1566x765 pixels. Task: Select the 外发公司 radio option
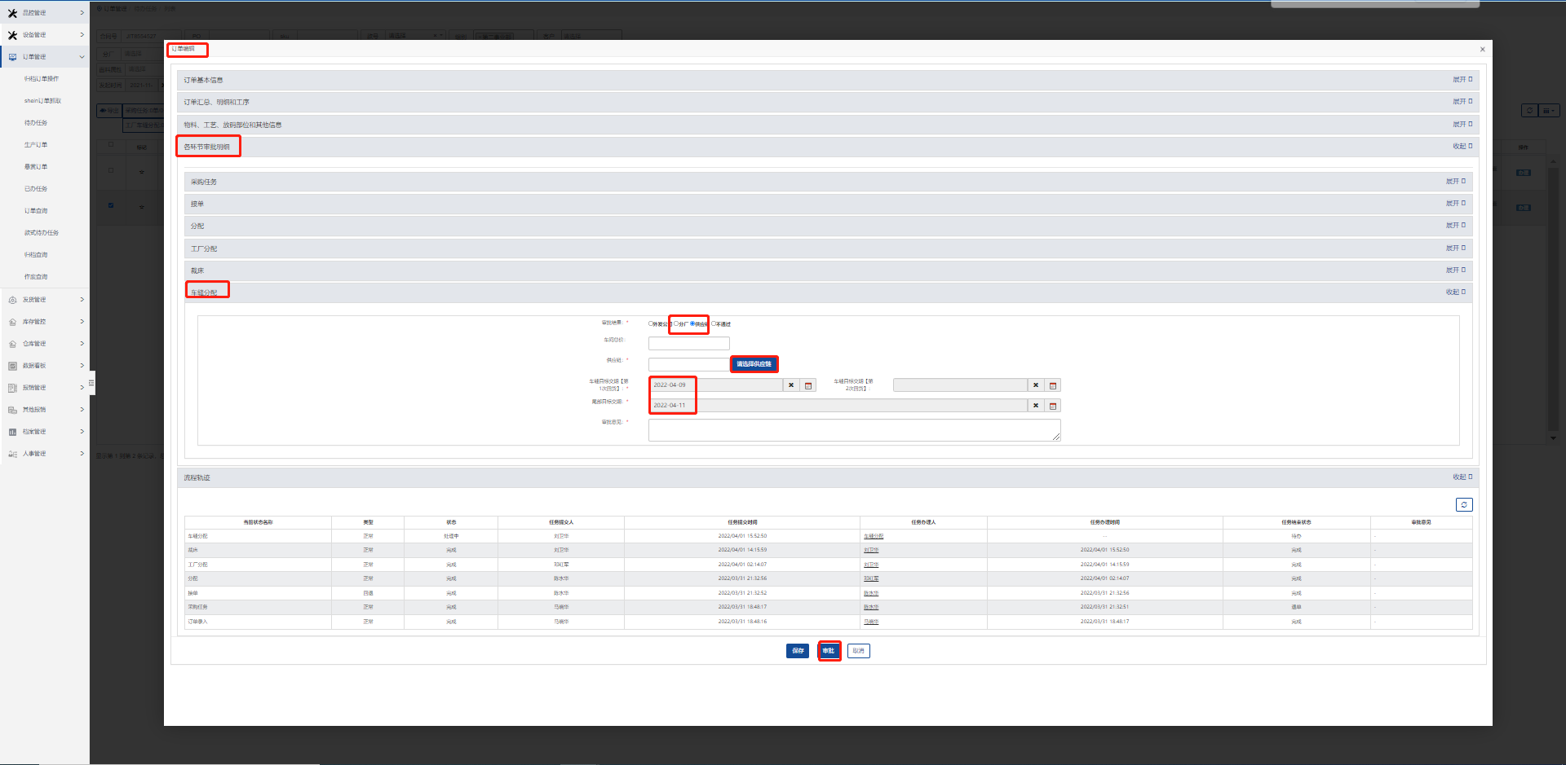pos(651,323)
